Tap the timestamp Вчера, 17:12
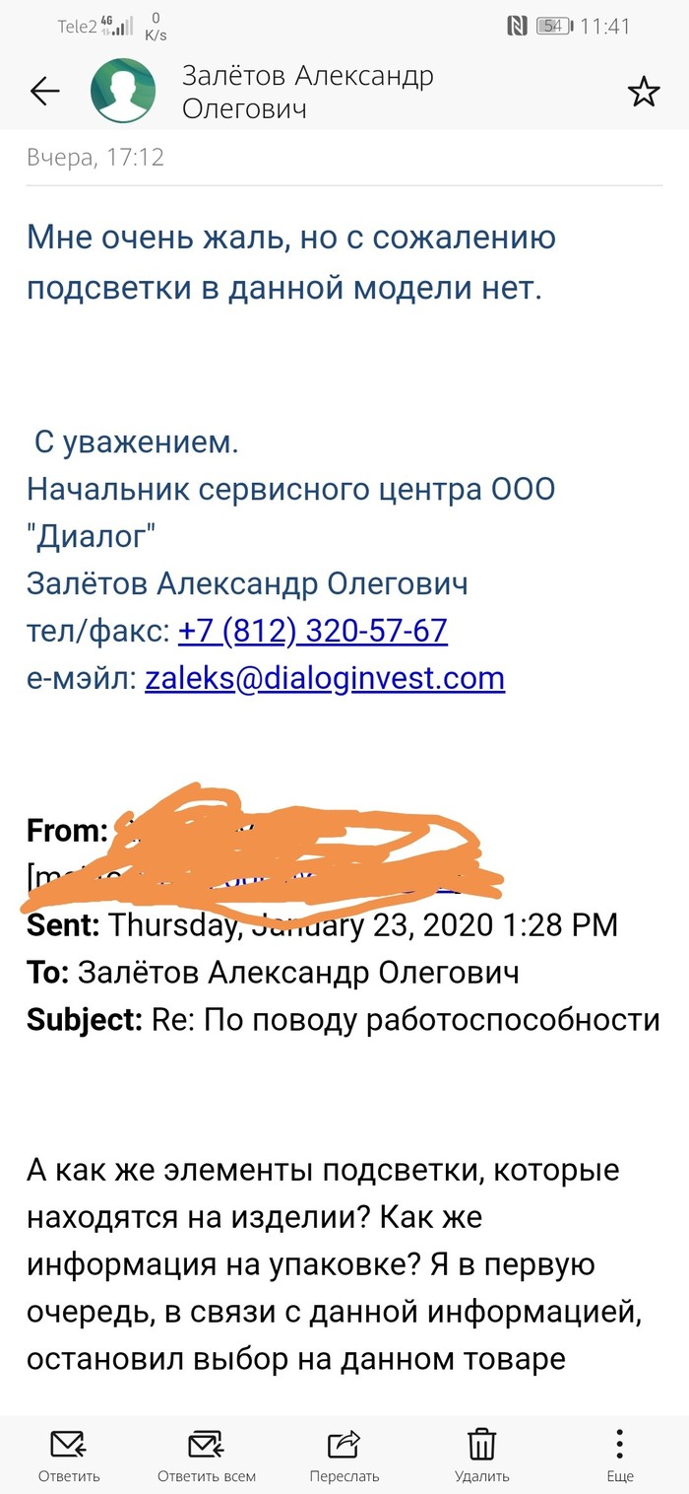The image size is (689, 1494). (x=95, y=157)
